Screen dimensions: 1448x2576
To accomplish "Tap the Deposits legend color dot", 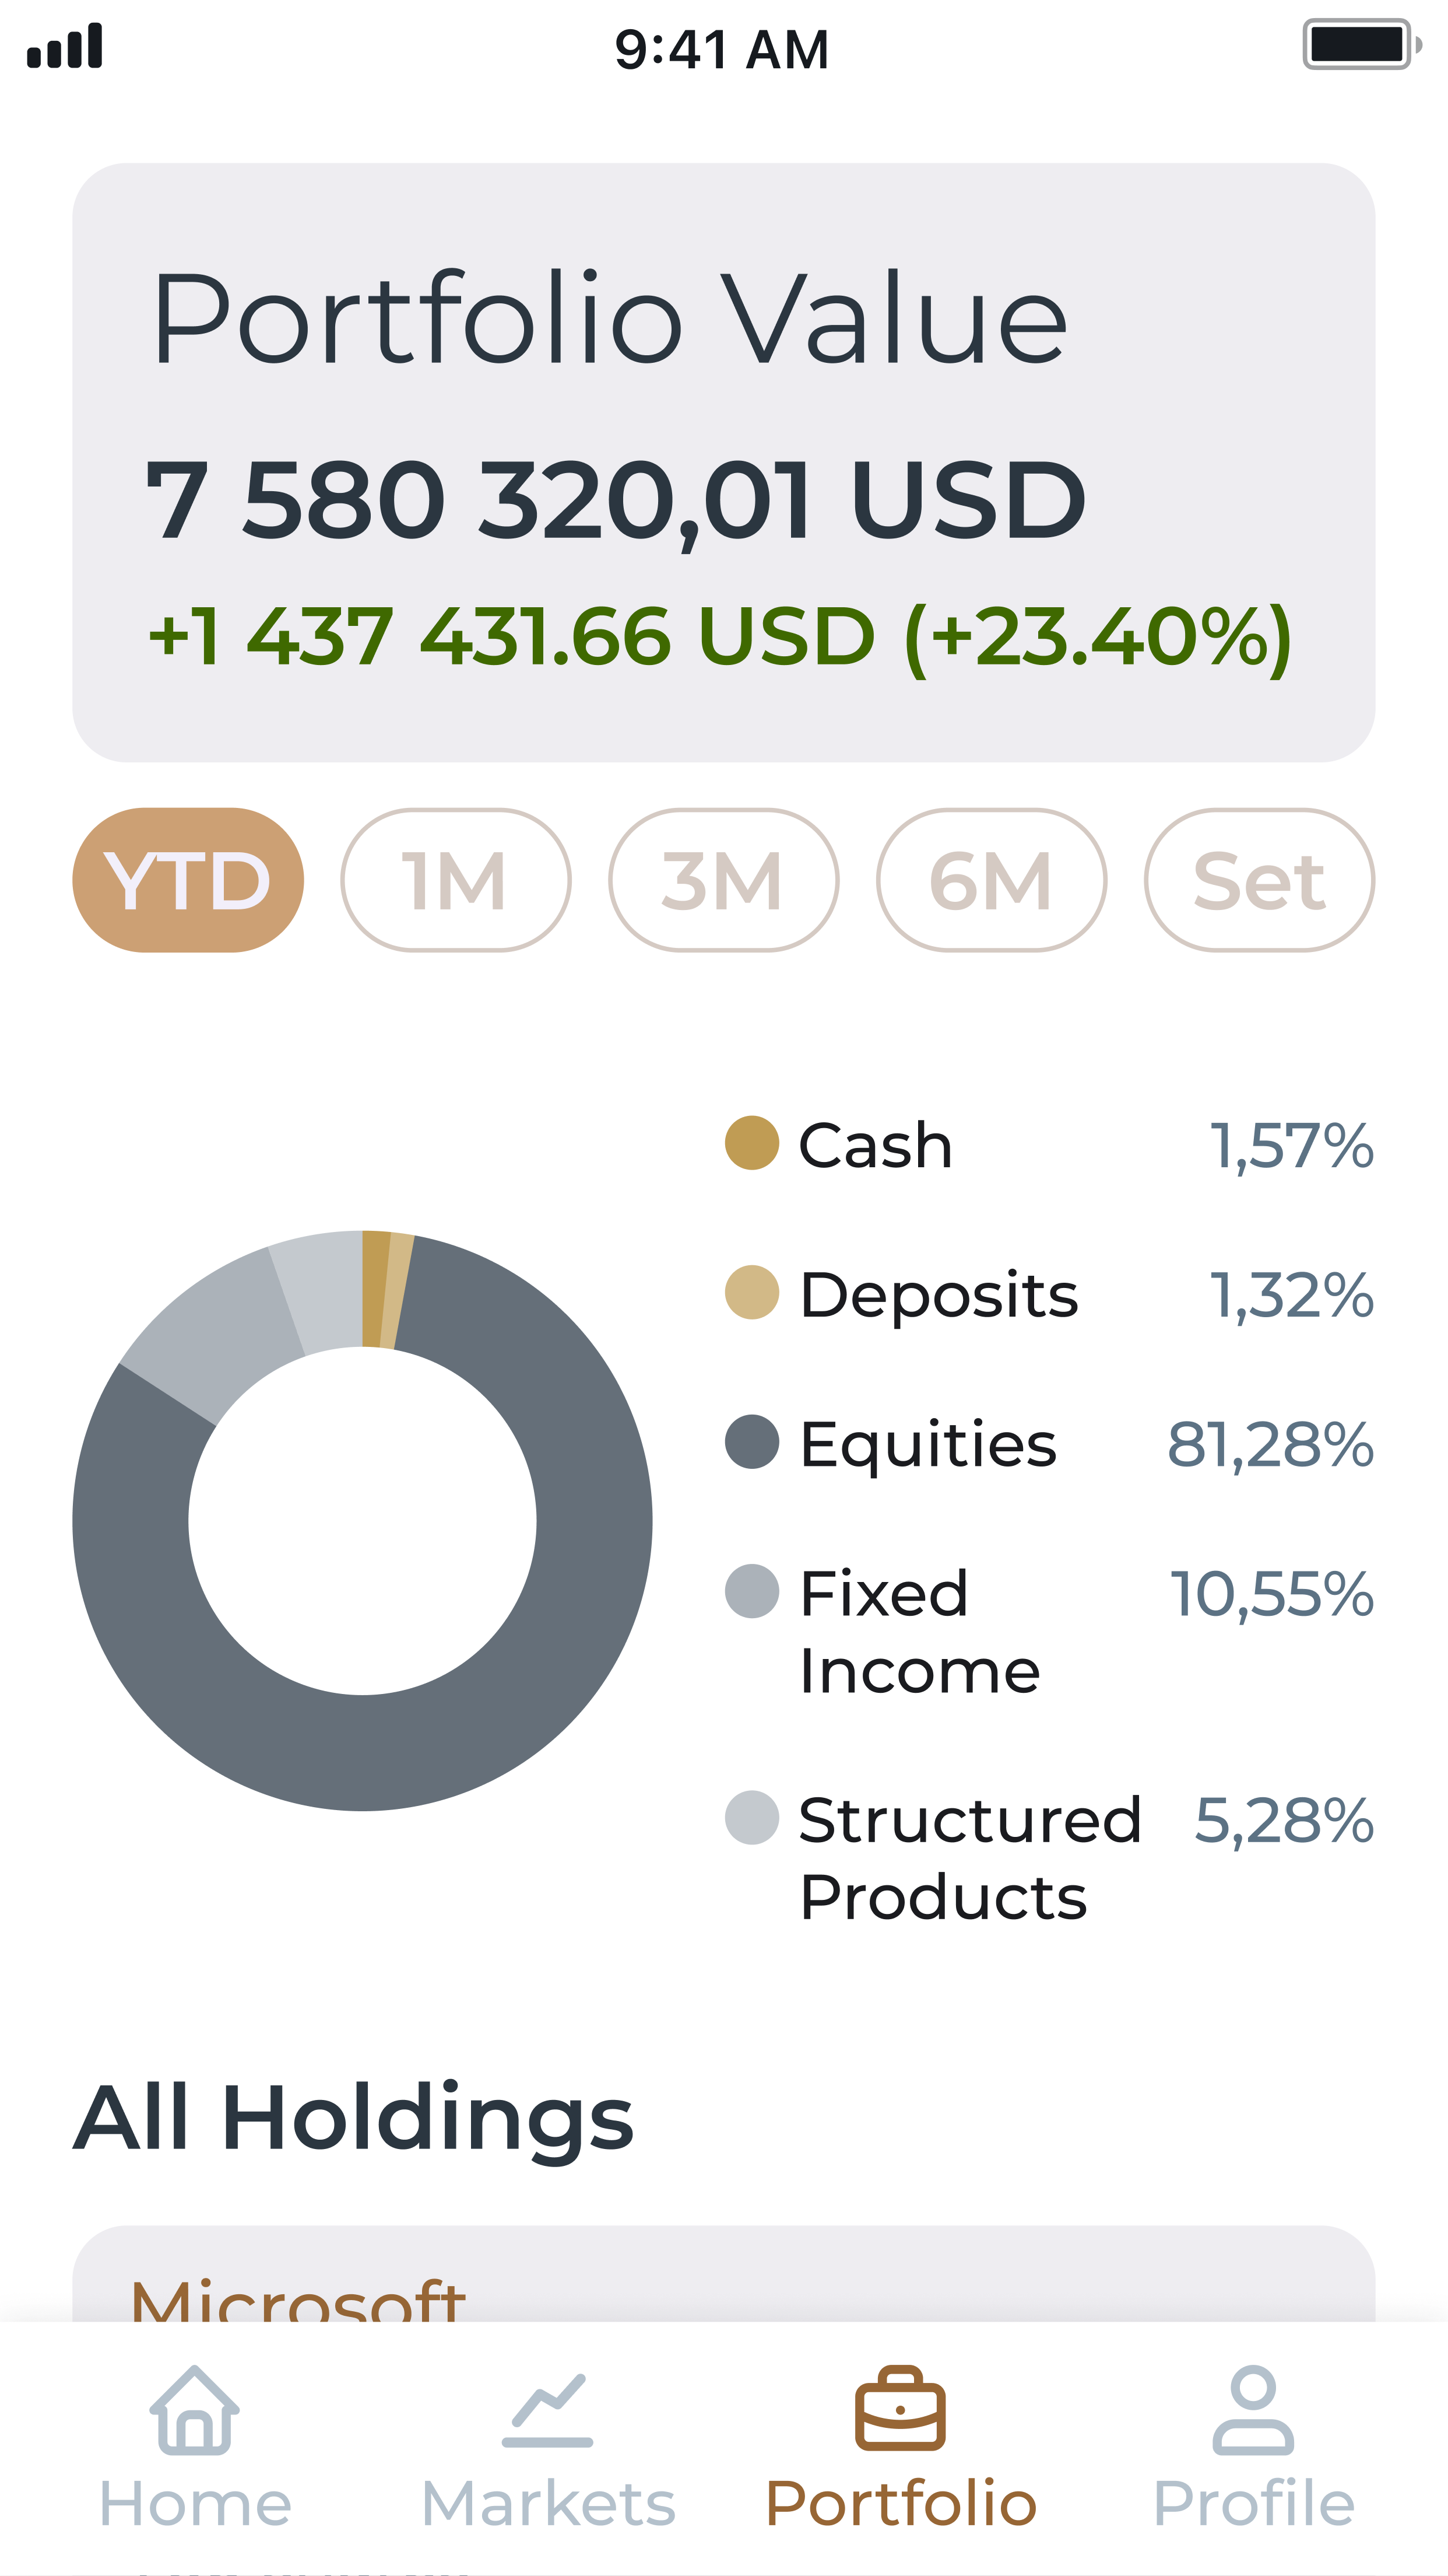I will 751,1293.
